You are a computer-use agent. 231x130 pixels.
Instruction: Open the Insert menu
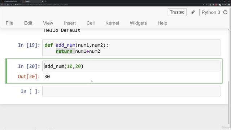coord(70,23)
